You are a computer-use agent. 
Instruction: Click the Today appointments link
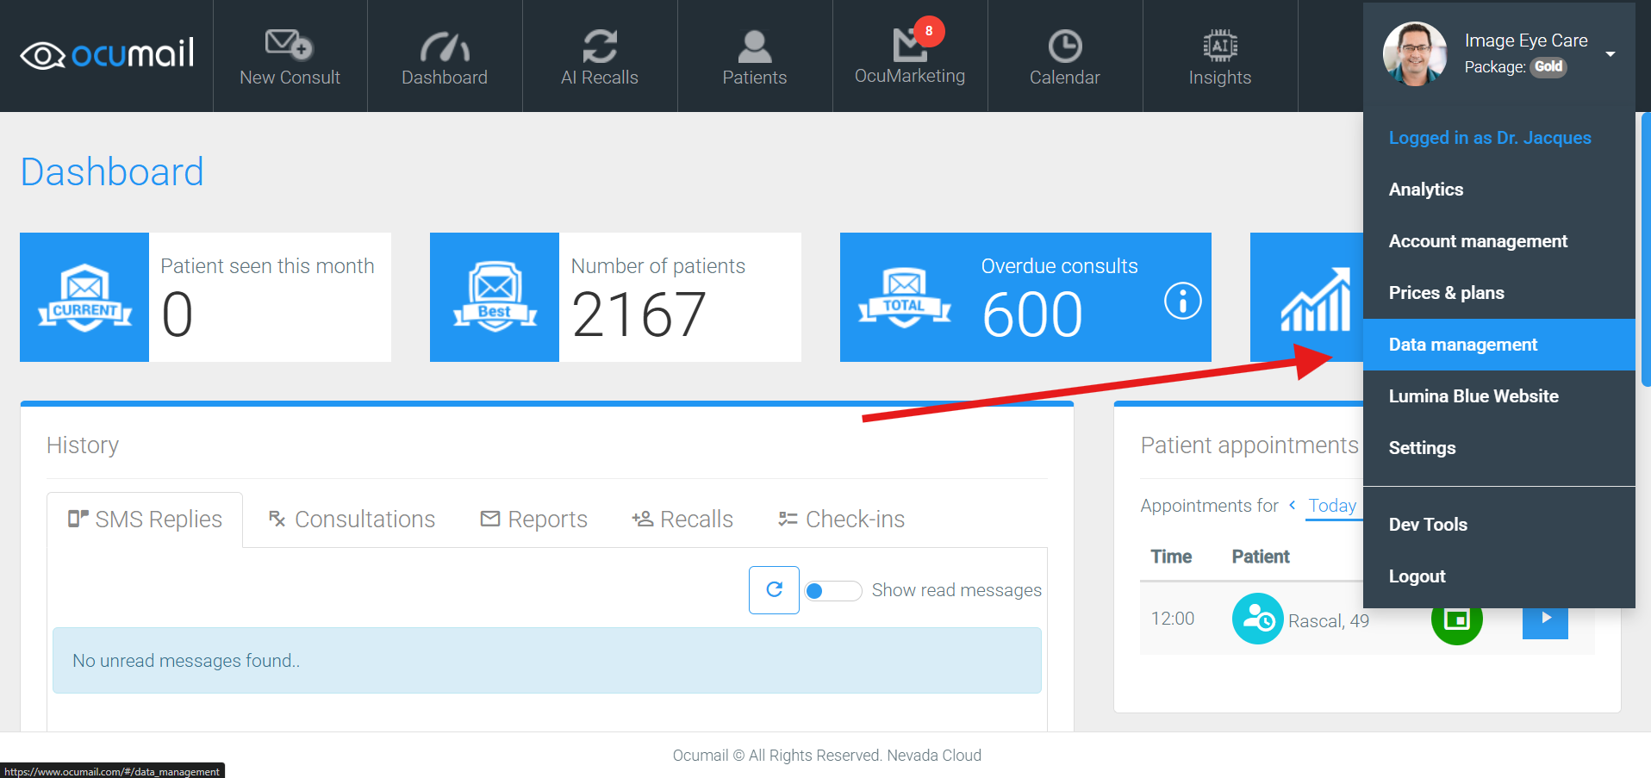(1332, 506)
